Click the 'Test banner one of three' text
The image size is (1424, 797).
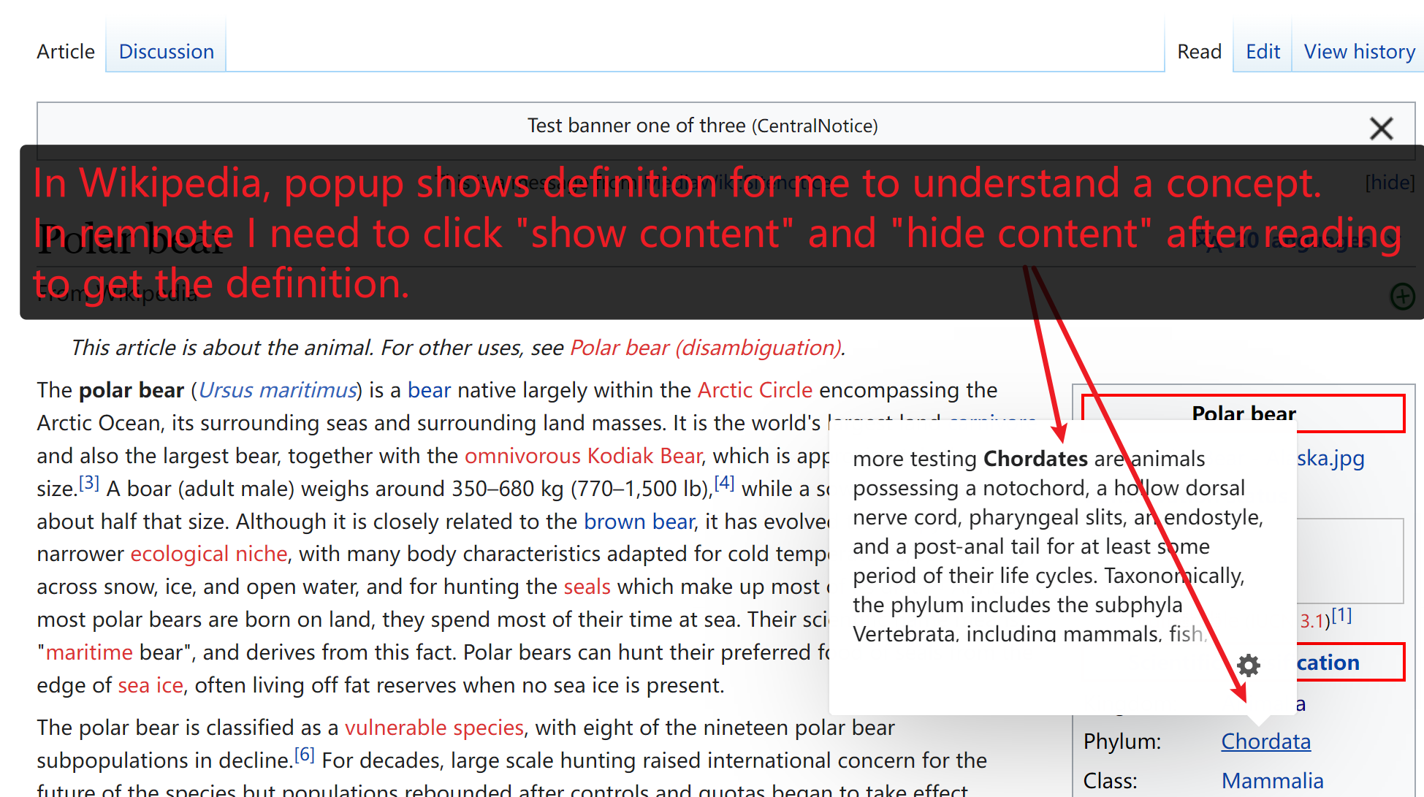(636, 126)
